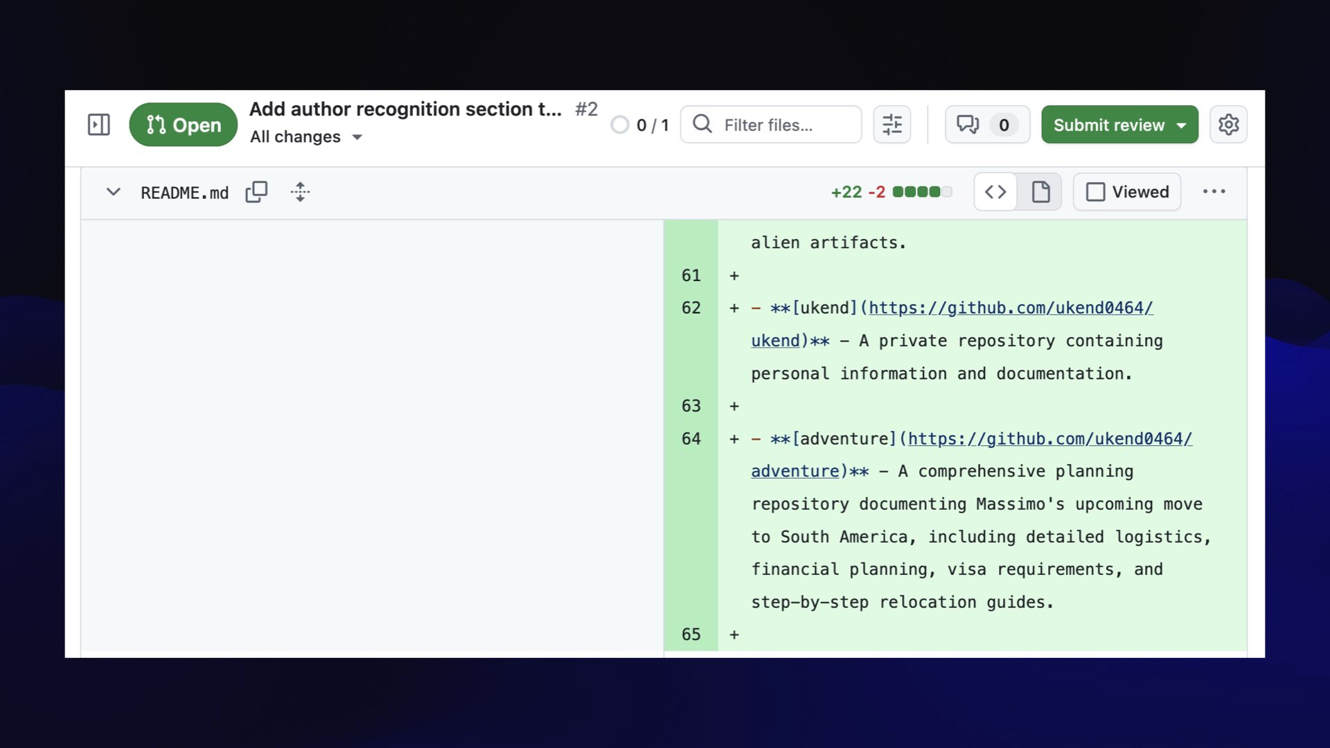Collapse the README.md file diff
This screenshot has height=748, width=1330.
113,192
